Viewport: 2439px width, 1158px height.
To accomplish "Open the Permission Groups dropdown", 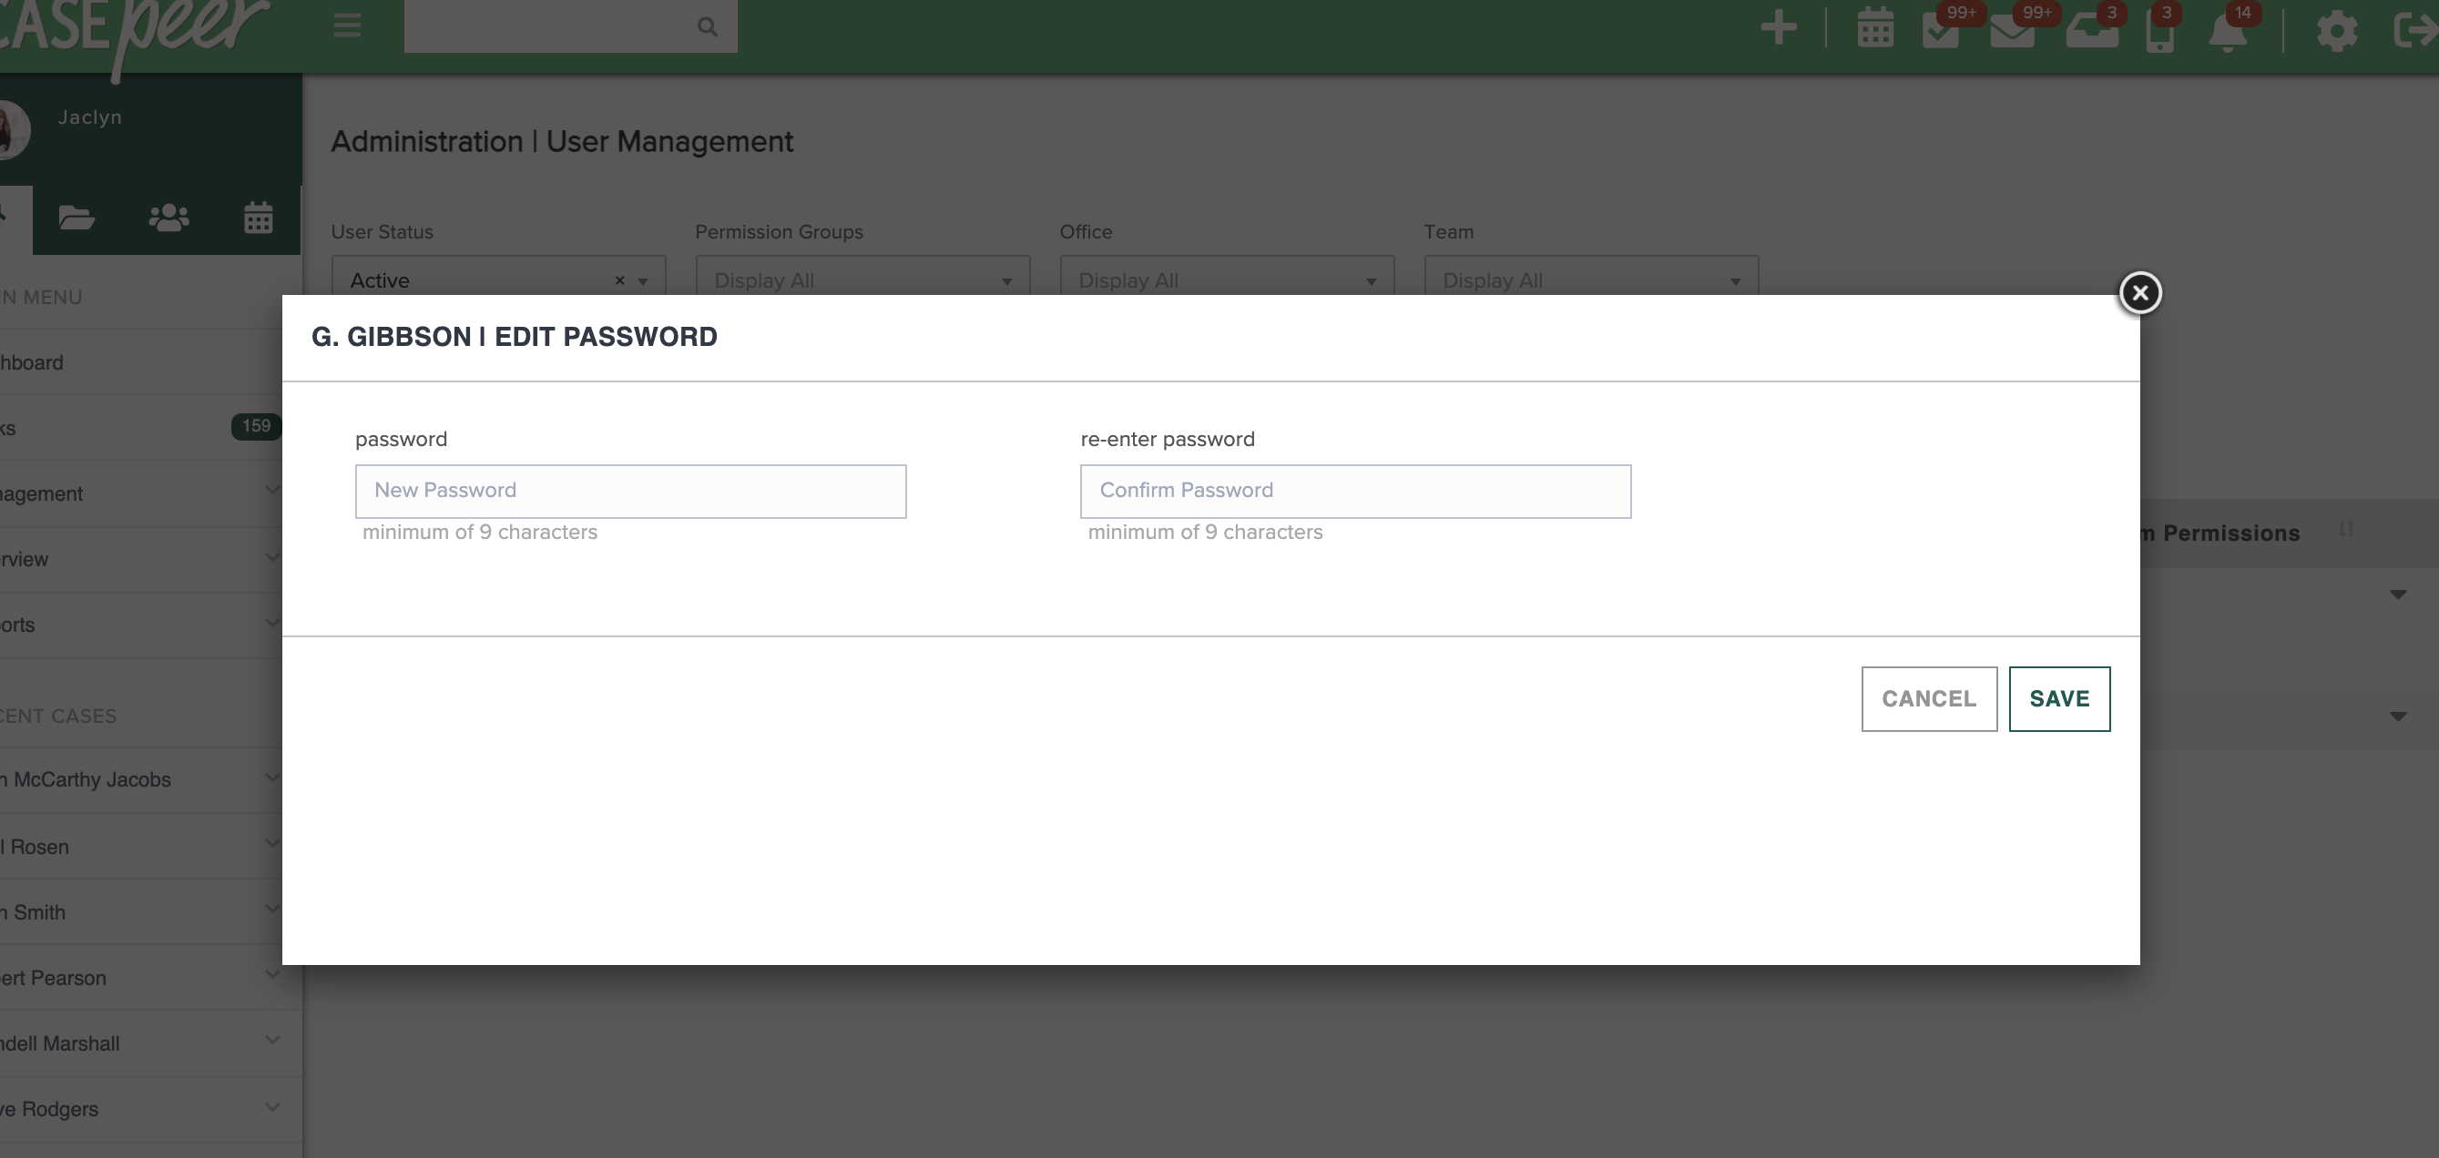I will (x=862, y=280).
